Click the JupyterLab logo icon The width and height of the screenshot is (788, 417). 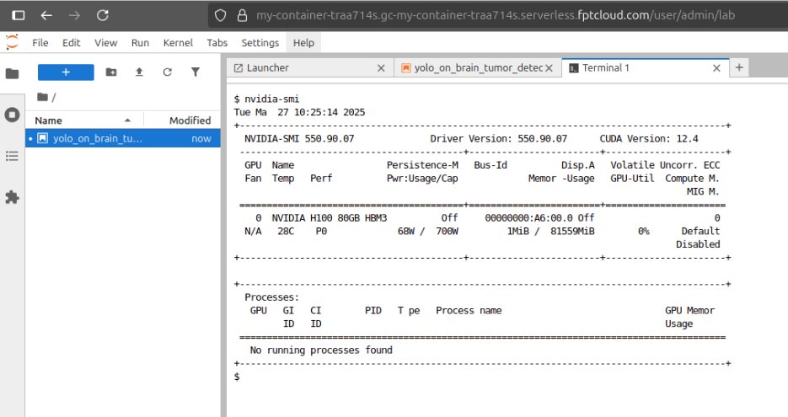(x=12, y=42)
